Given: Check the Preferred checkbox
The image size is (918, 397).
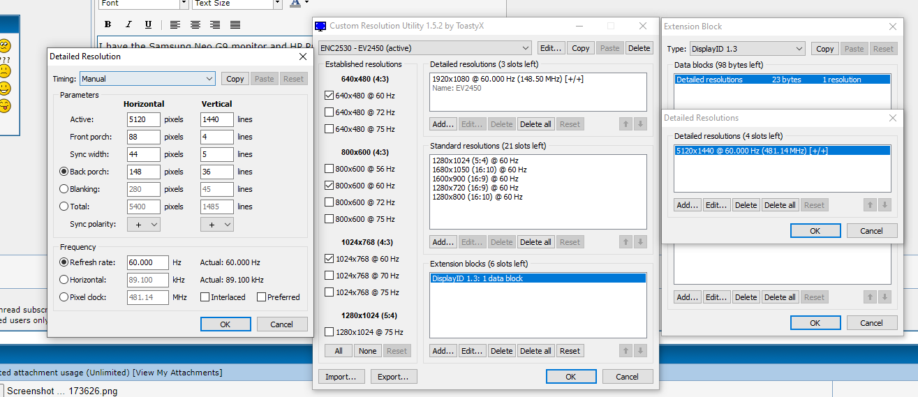Looking at the screenshot, I should (262, 297).
